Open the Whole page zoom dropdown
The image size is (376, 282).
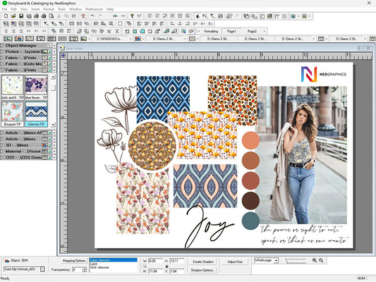click(x=277, y=260)
